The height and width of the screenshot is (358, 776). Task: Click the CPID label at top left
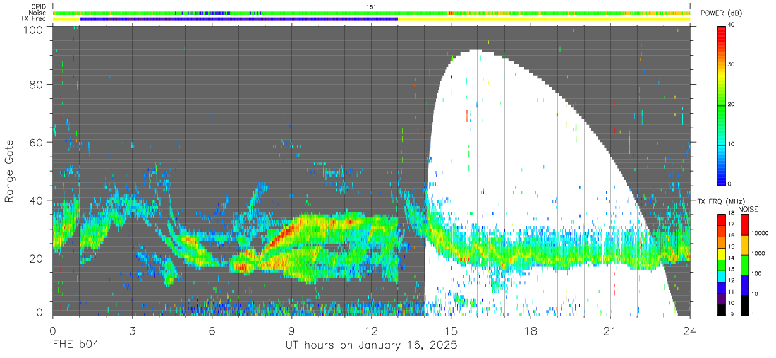point(39,6)
